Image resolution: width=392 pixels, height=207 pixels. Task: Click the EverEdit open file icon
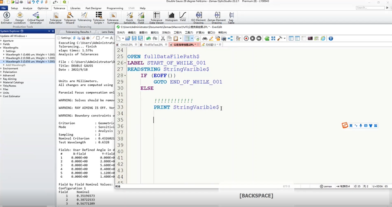coord(127,38)
